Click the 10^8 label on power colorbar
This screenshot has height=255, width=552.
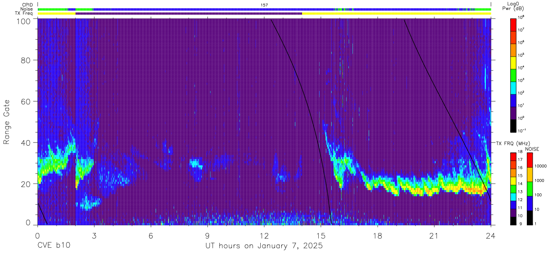(x=522, y=17)
